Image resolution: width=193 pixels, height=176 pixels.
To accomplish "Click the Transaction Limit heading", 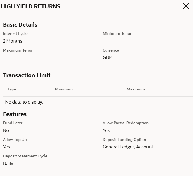I will (27, 75).
